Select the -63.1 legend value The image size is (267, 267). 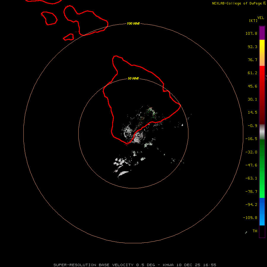coord(251,178)
